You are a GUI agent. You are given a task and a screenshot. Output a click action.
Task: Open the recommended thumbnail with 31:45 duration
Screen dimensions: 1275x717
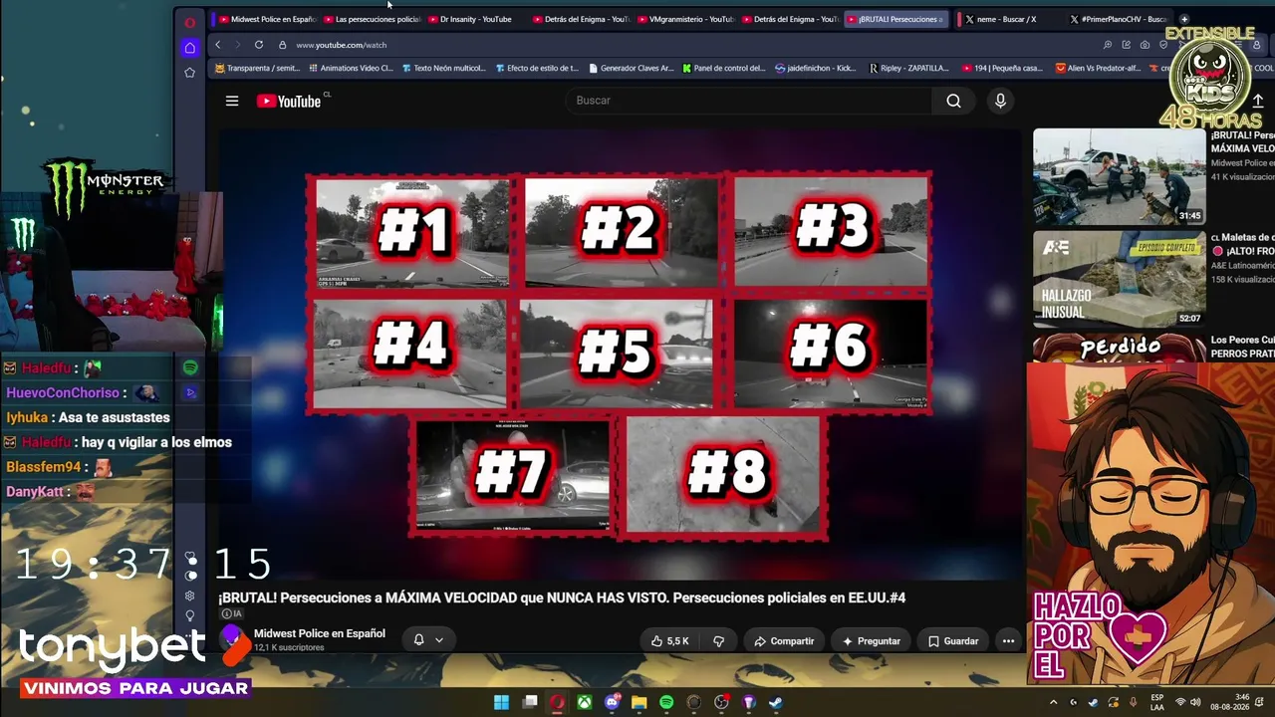[x=1119, y=177]
